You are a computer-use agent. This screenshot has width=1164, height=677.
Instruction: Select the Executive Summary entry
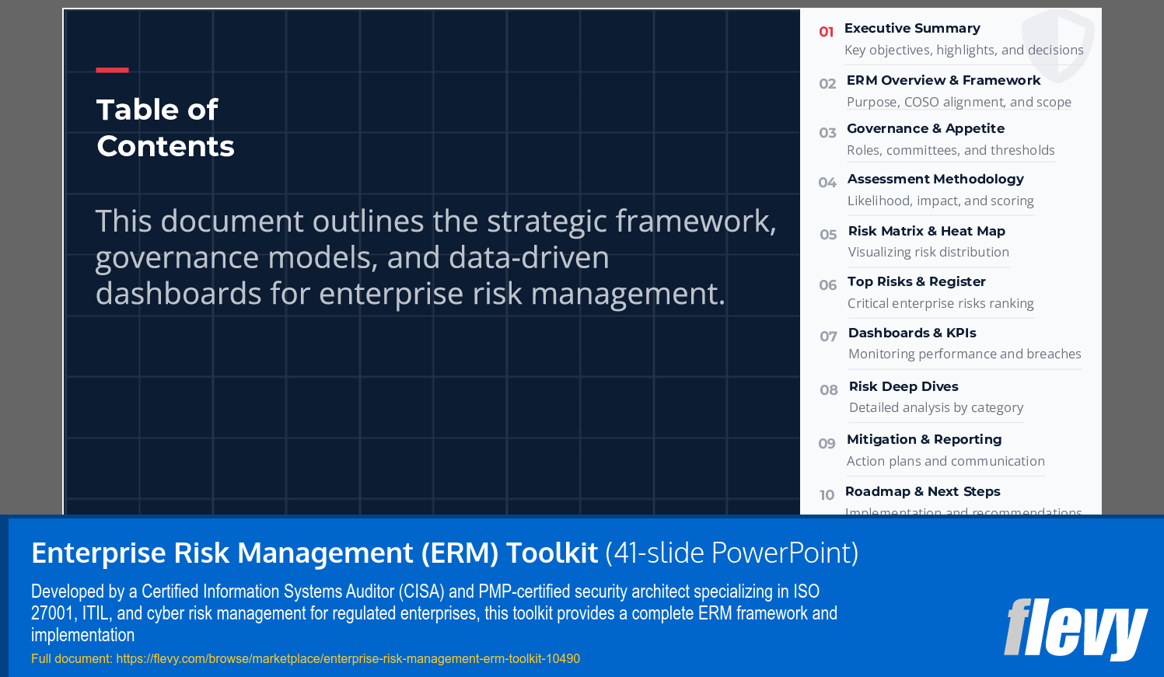pyautogui.click(x=912, y=28)
